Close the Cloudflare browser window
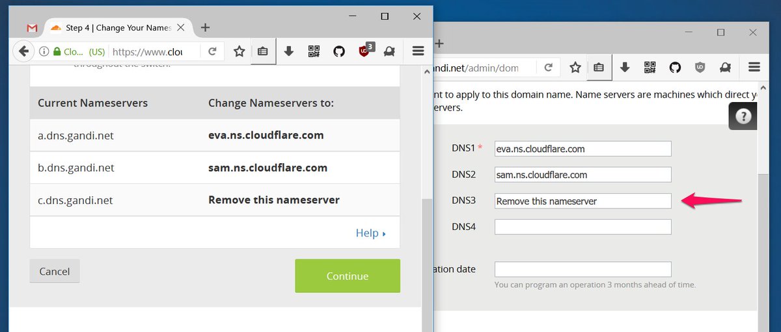This screenshot has height=332, width=781. [417, 16]
